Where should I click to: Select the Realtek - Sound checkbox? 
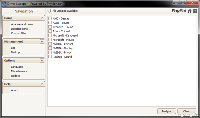[50, 57]
